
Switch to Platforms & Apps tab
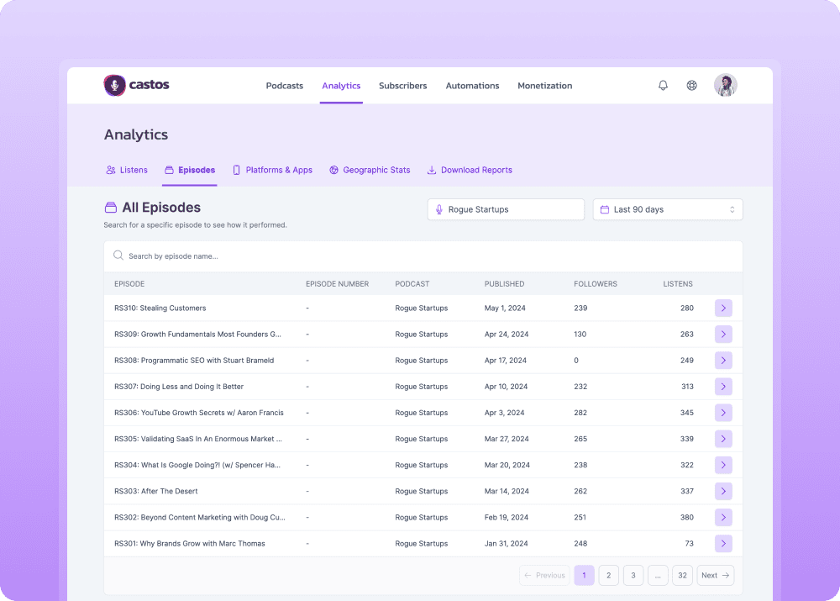tap(272, 170)
